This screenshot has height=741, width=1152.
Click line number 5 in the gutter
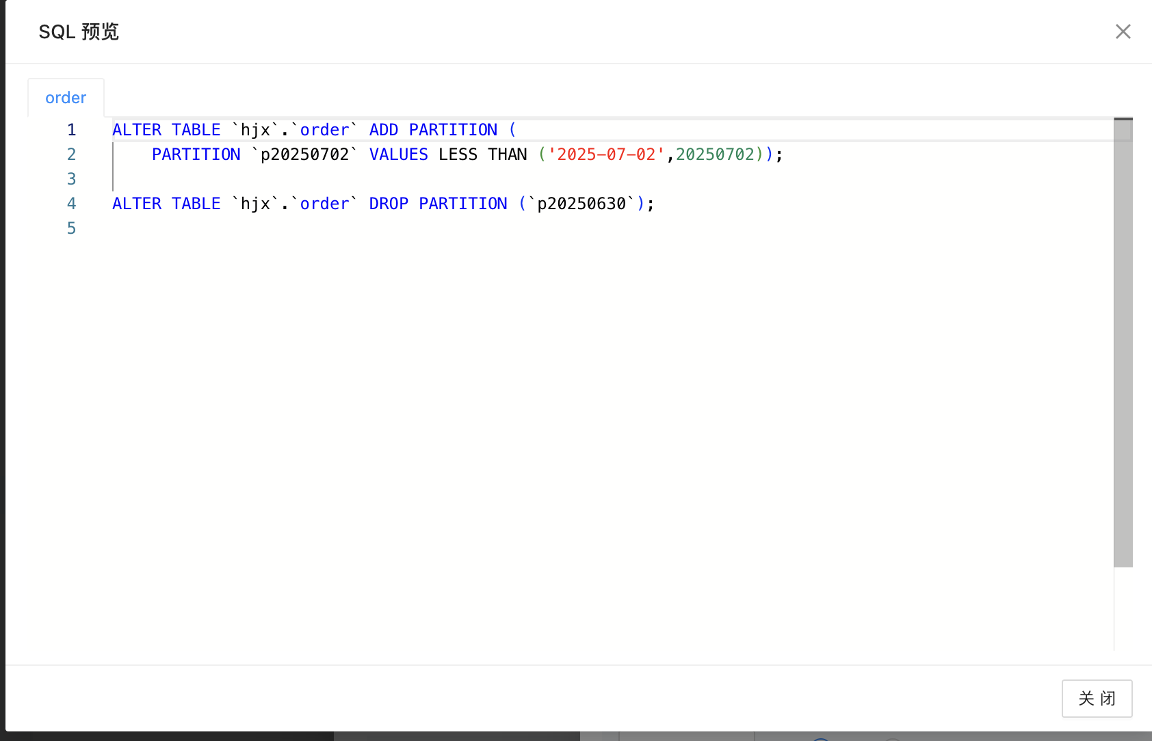click(71, 228)
